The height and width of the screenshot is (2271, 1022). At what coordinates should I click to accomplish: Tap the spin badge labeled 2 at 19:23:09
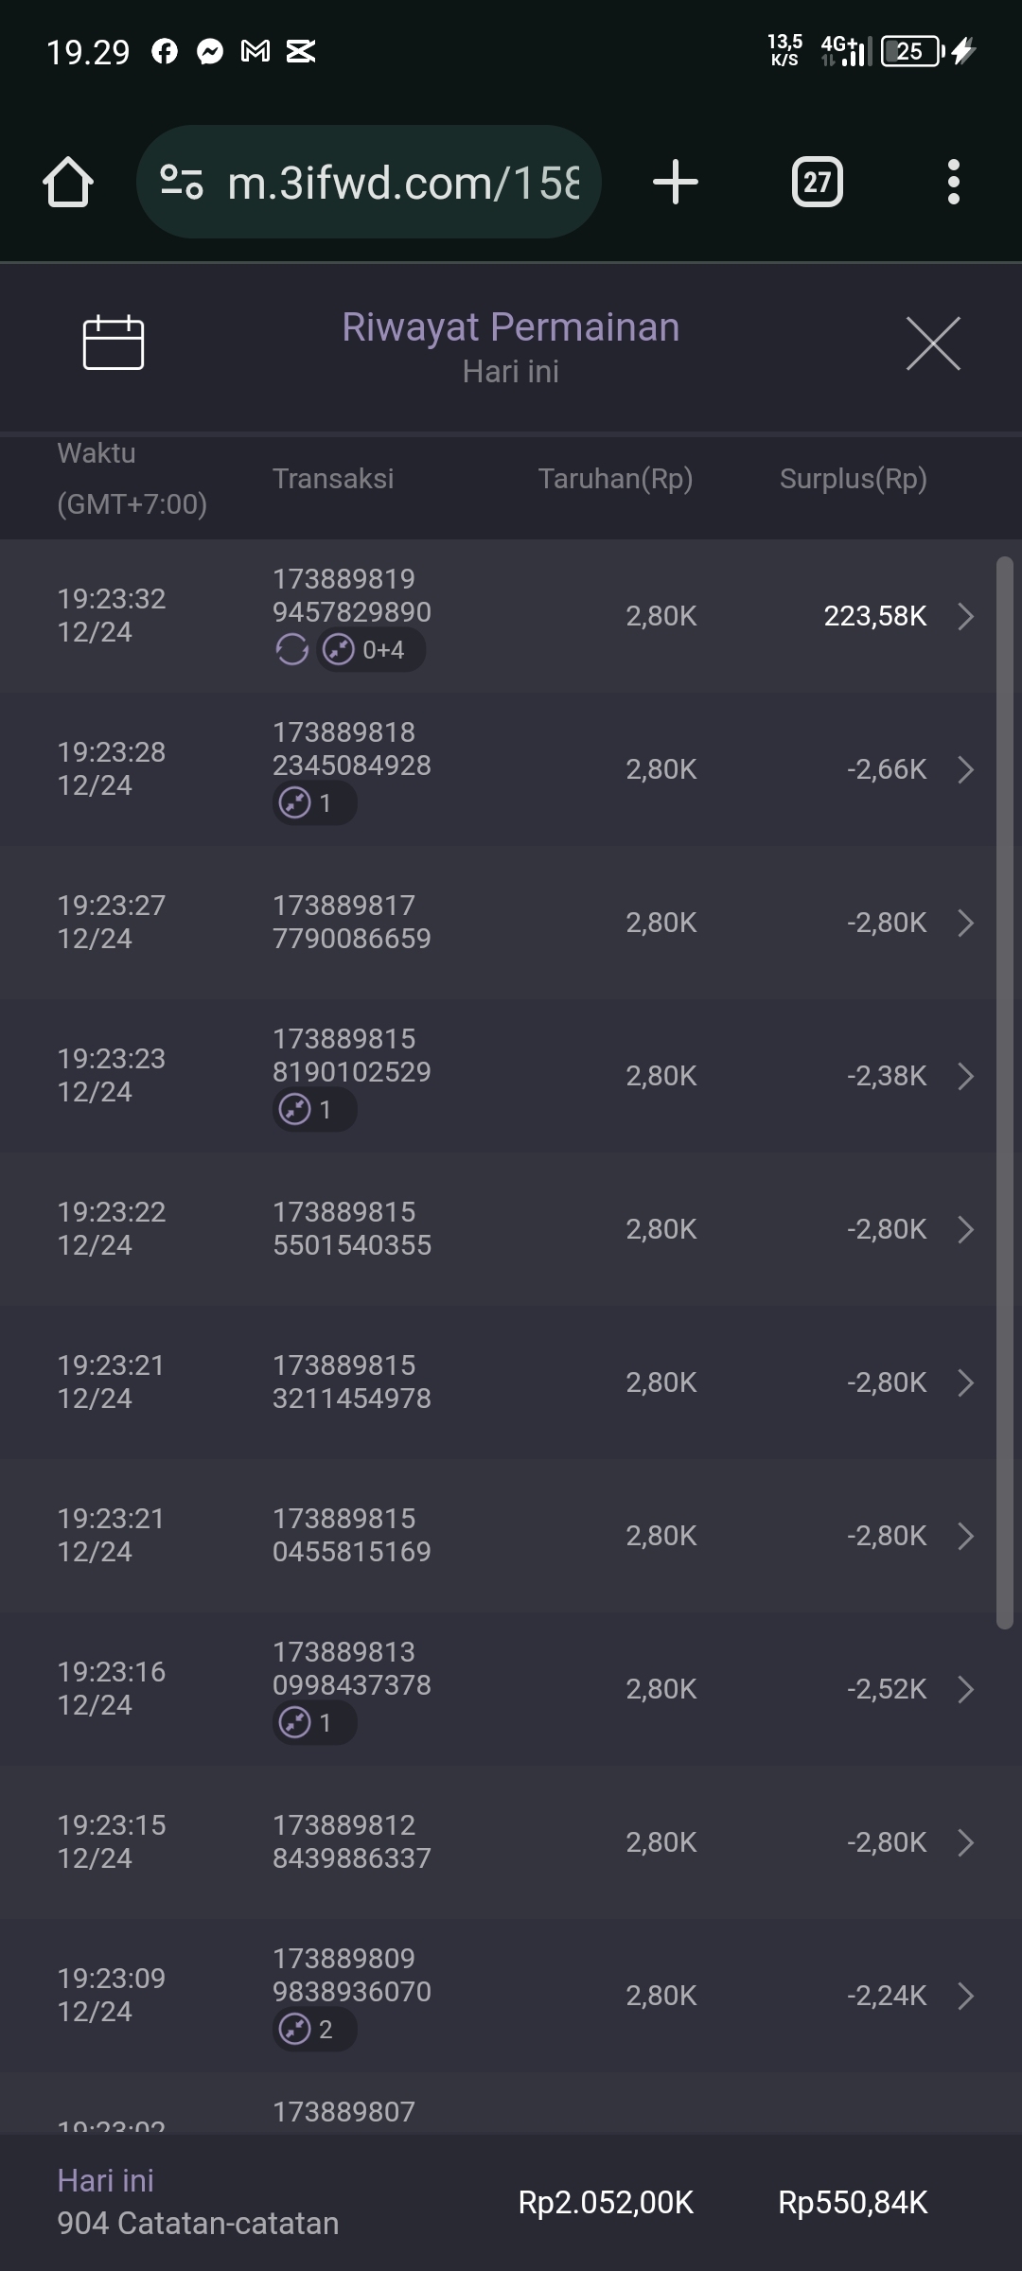pyautogui.click(x=314, y=2030)
